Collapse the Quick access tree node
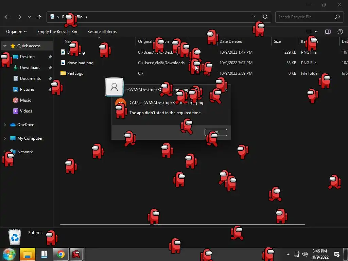Viewport: 348px width, 261px height. click(5, 46)
